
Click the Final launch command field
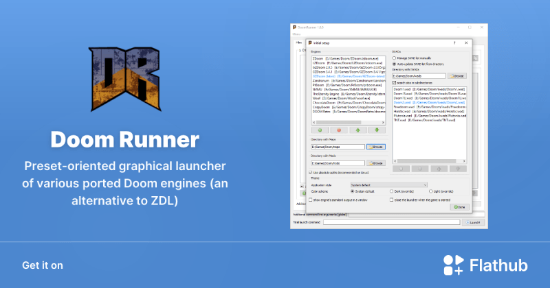[x=391, y=222]
